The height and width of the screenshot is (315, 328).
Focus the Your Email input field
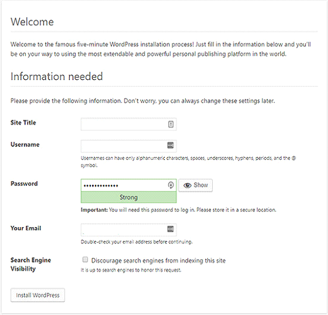(x=129, y=230)
